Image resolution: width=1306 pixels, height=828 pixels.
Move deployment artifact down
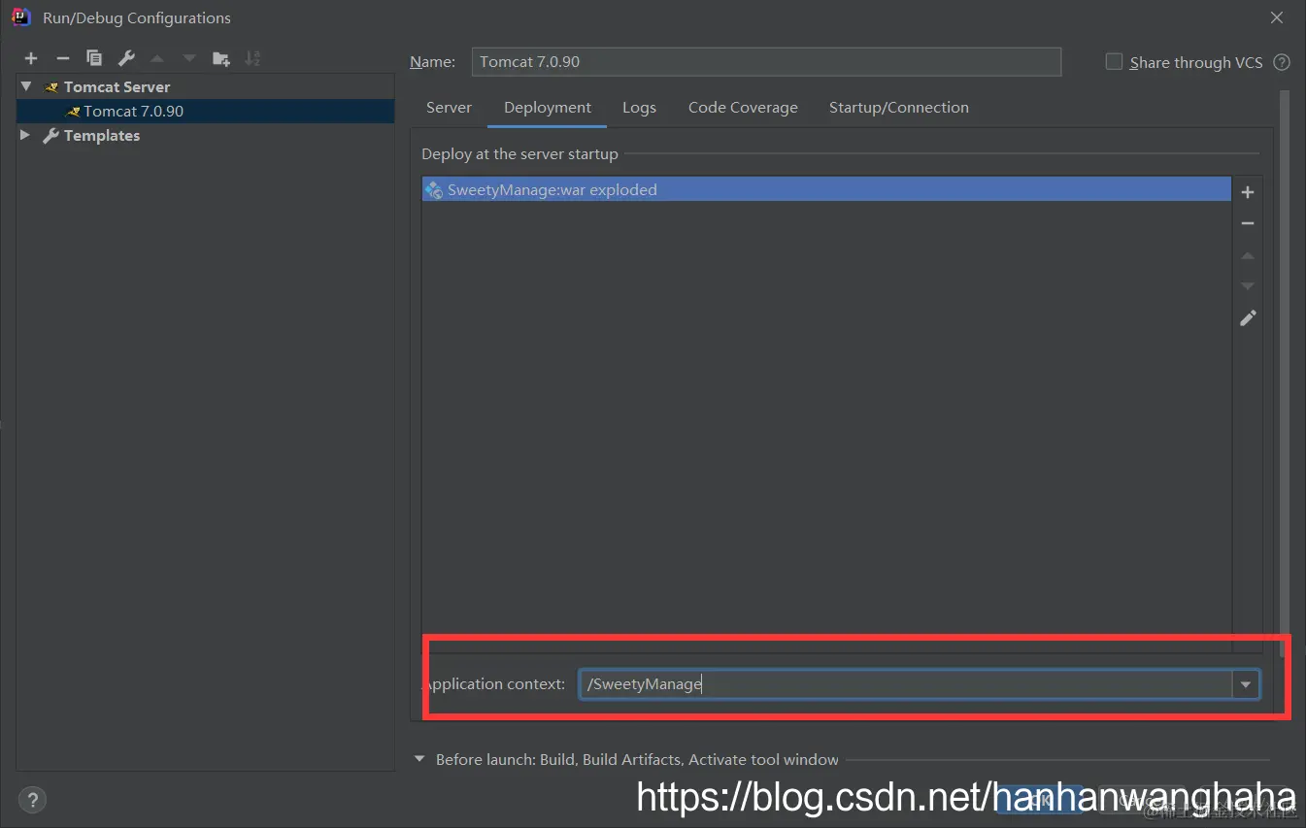[1248, 286]
